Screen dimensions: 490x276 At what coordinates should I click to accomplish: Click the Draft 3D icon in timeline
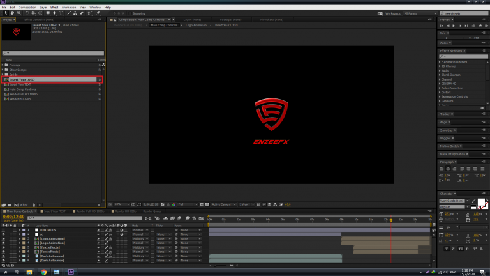157,218
